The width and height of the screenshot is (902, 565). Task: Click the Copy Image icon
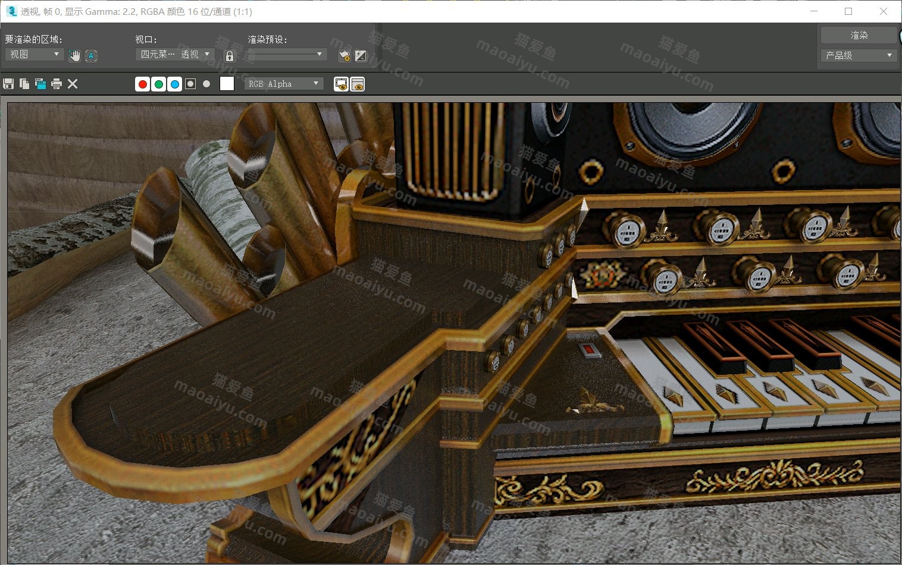24,84
